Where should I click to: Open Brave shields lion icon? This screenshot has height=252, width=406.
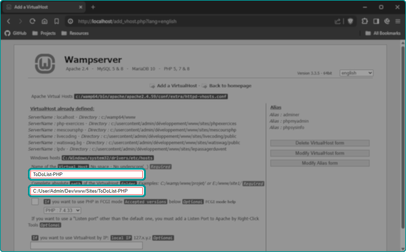(x=350, y=22)
